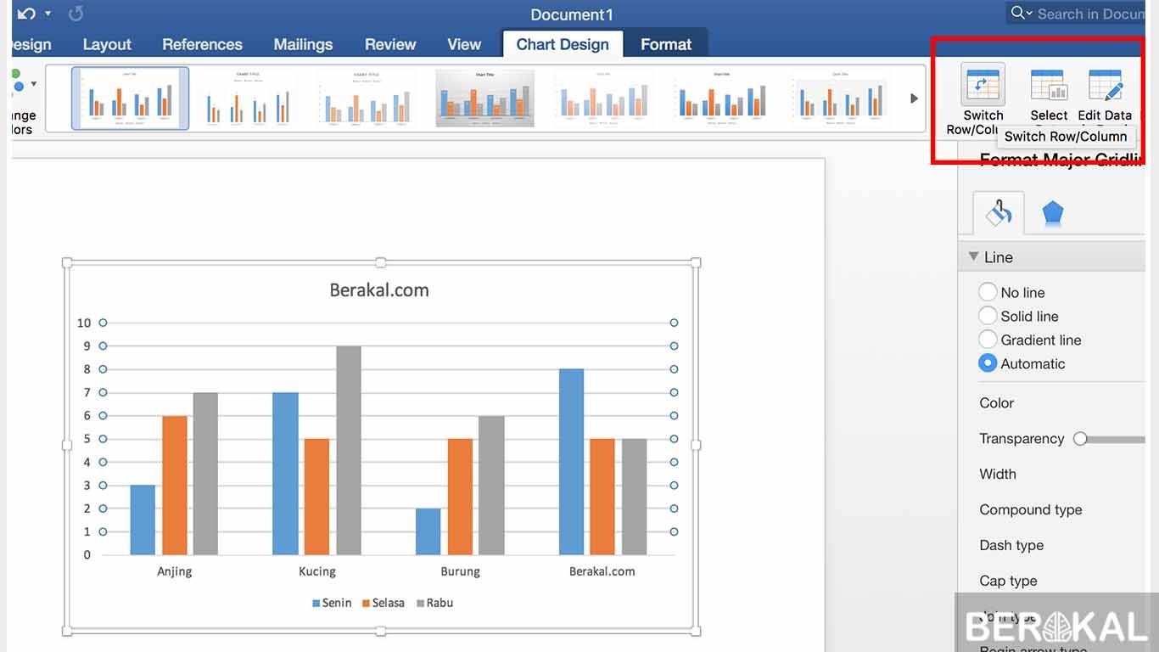This screenshot has width=1159, height=652.
Task: Open the Change Colors dropdown
Action: coord(34,84)
